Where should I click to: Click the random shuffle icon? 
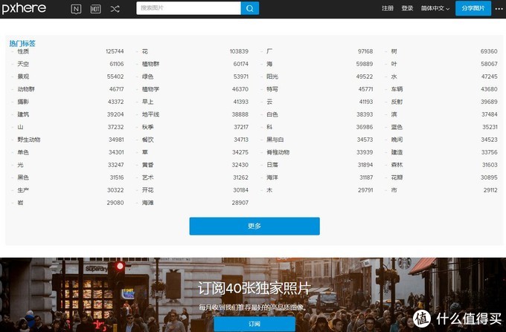(x=115, y=9)
